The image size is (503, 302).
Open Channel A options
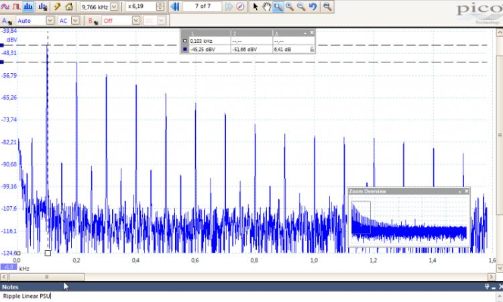pyautogui.click(x=7, y=21)
